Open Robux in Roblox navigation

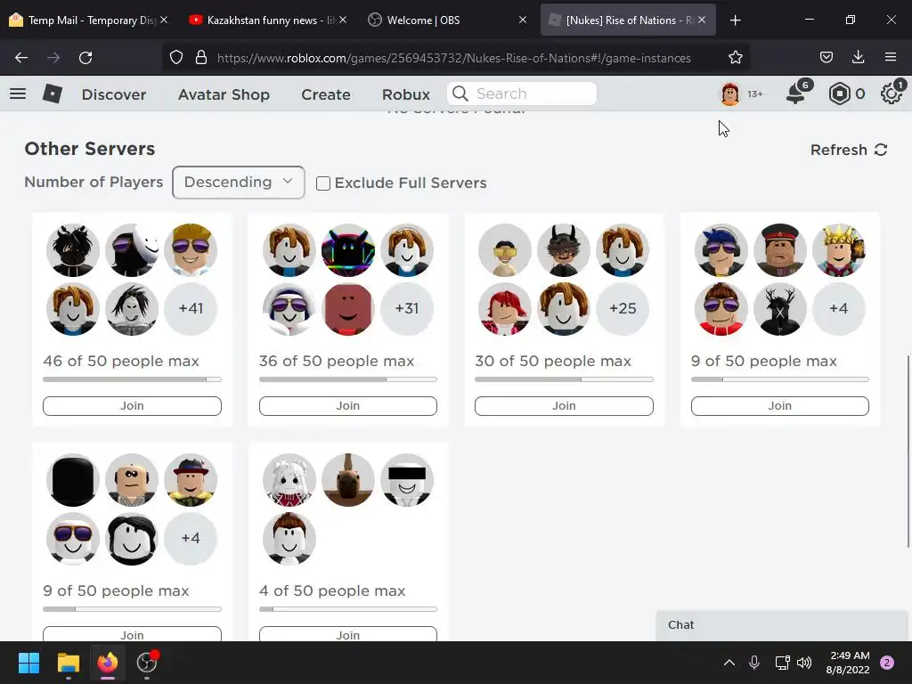(x=406, y=94)
